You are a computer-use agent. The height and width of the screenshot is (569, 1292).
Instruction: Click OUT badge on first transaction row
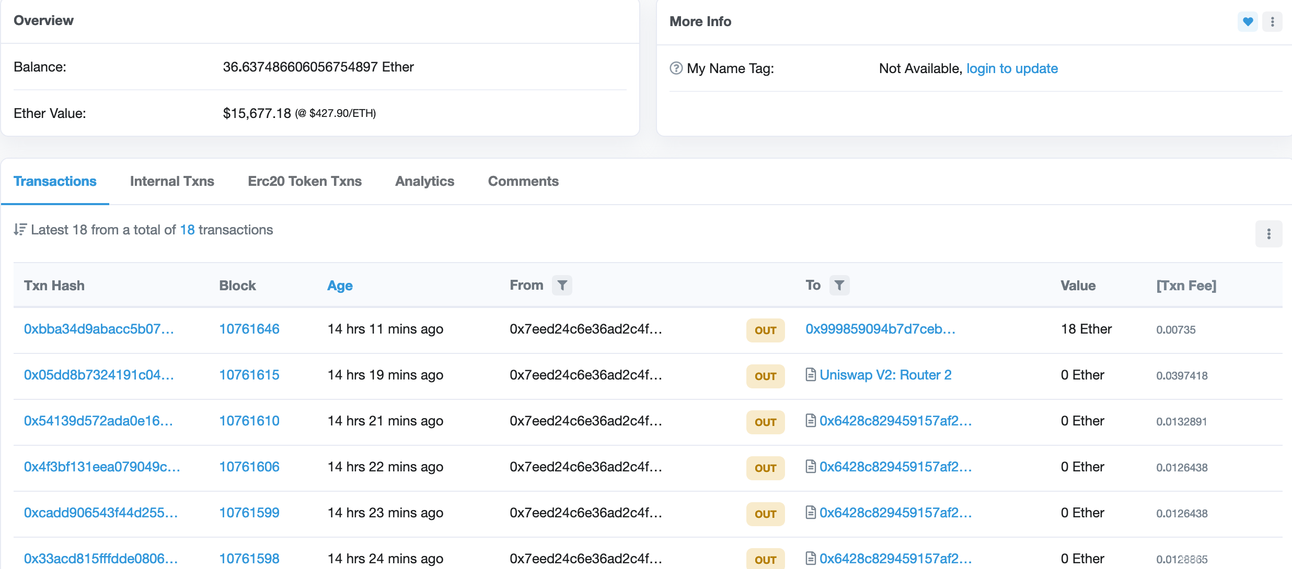(x=765, y=330)
